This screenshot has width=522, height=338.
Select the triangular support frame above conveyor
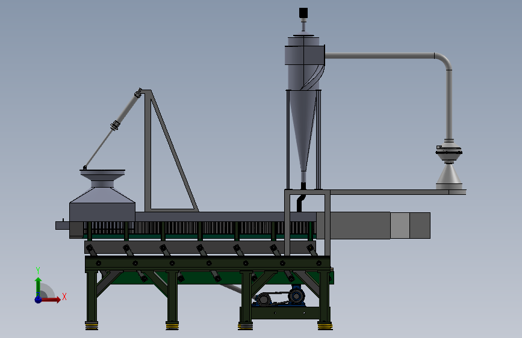[171, 151]
